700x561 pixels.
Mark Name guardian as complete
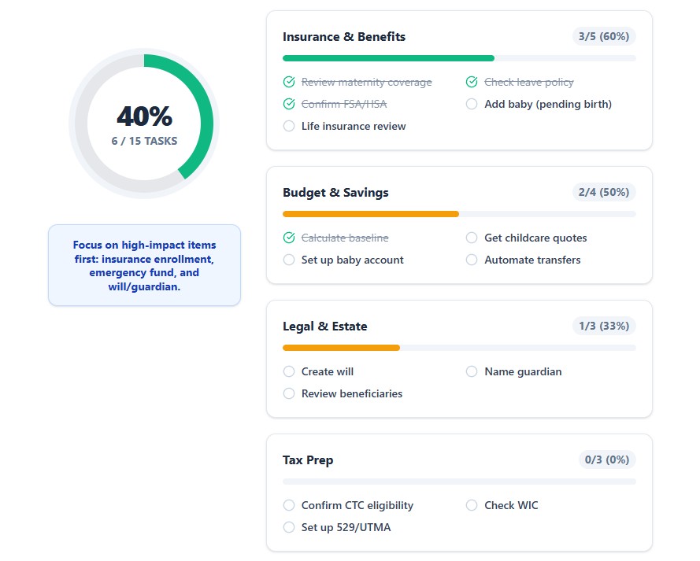coord(472,371)
